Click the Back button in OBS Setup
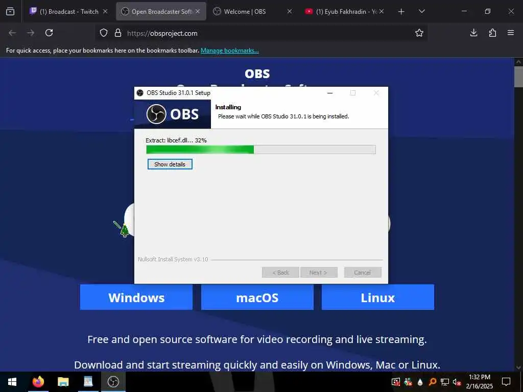Image resolution: width=523 pixels, height=392 pixels. point(280,273)
